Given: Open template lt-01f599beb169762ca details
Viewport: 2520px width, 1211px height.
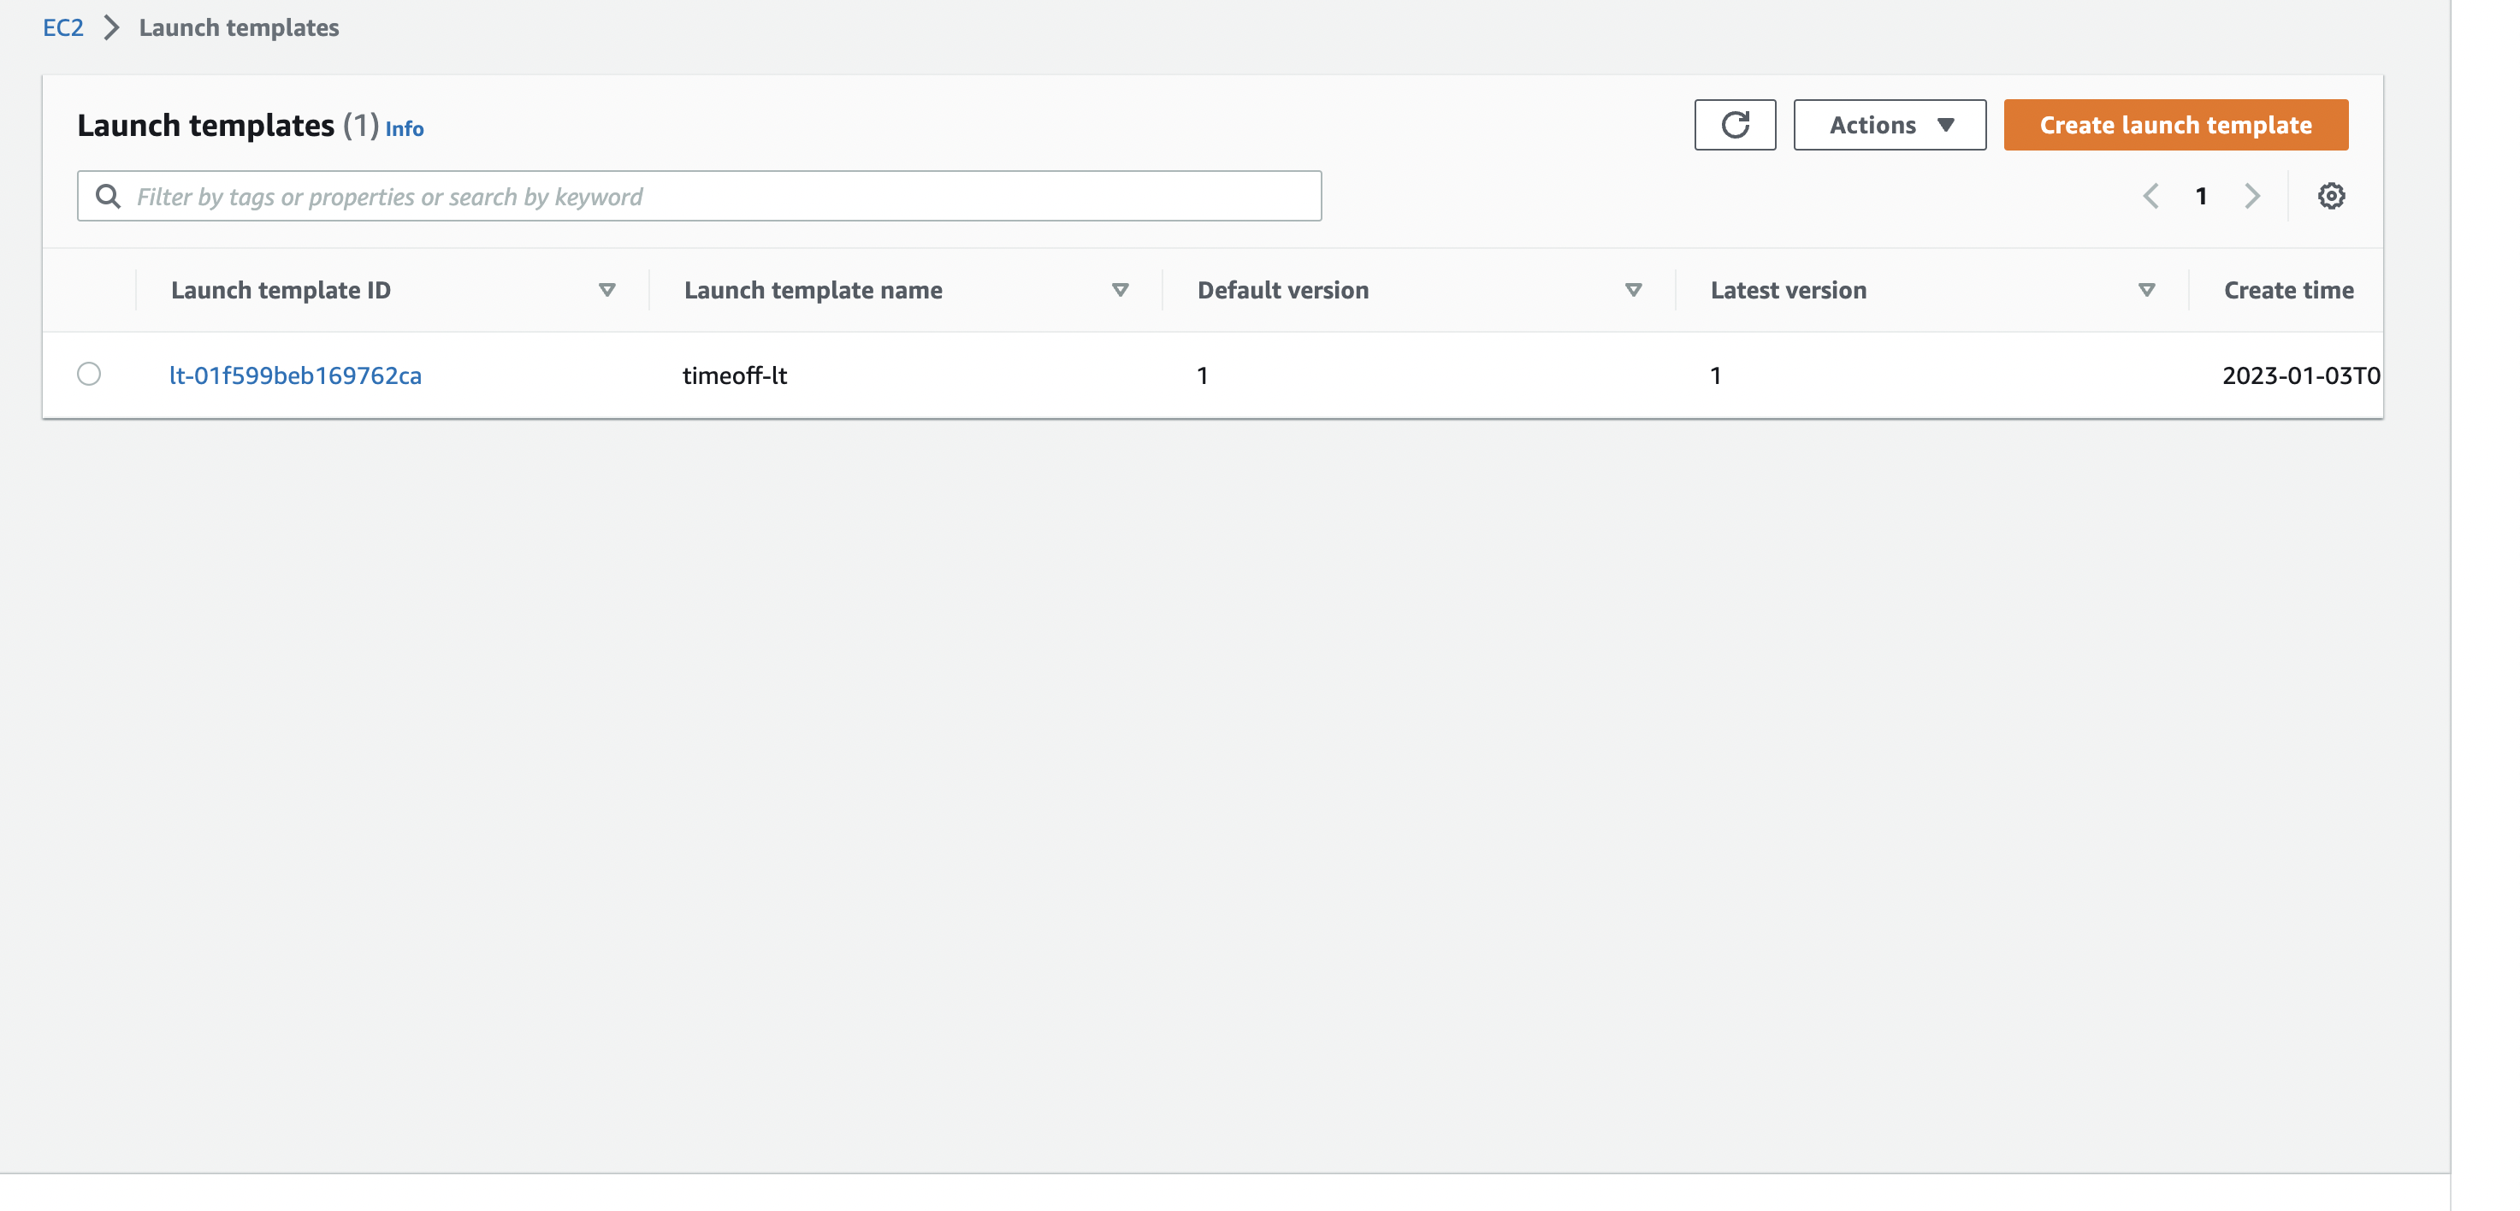Looking at the screenshot, I should coord(297,375).
